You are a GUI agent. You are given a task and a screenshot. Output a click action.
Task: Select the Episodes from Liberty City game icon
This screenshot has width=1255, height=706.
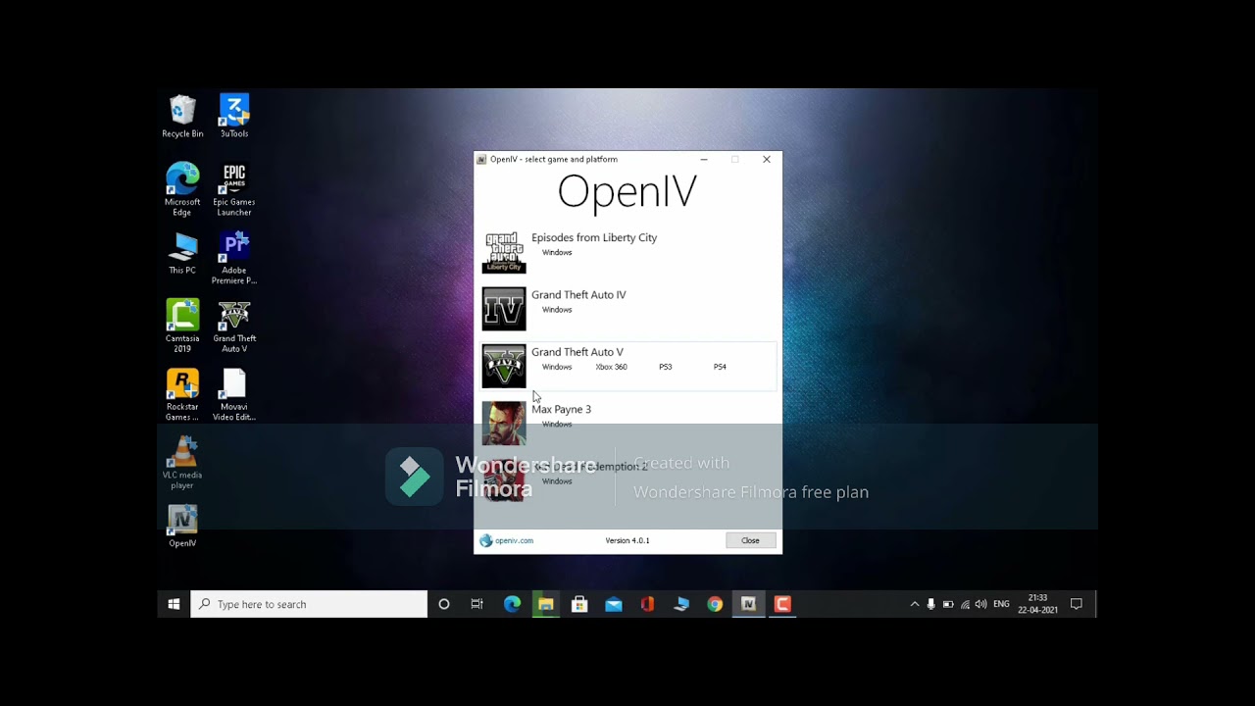504,251
